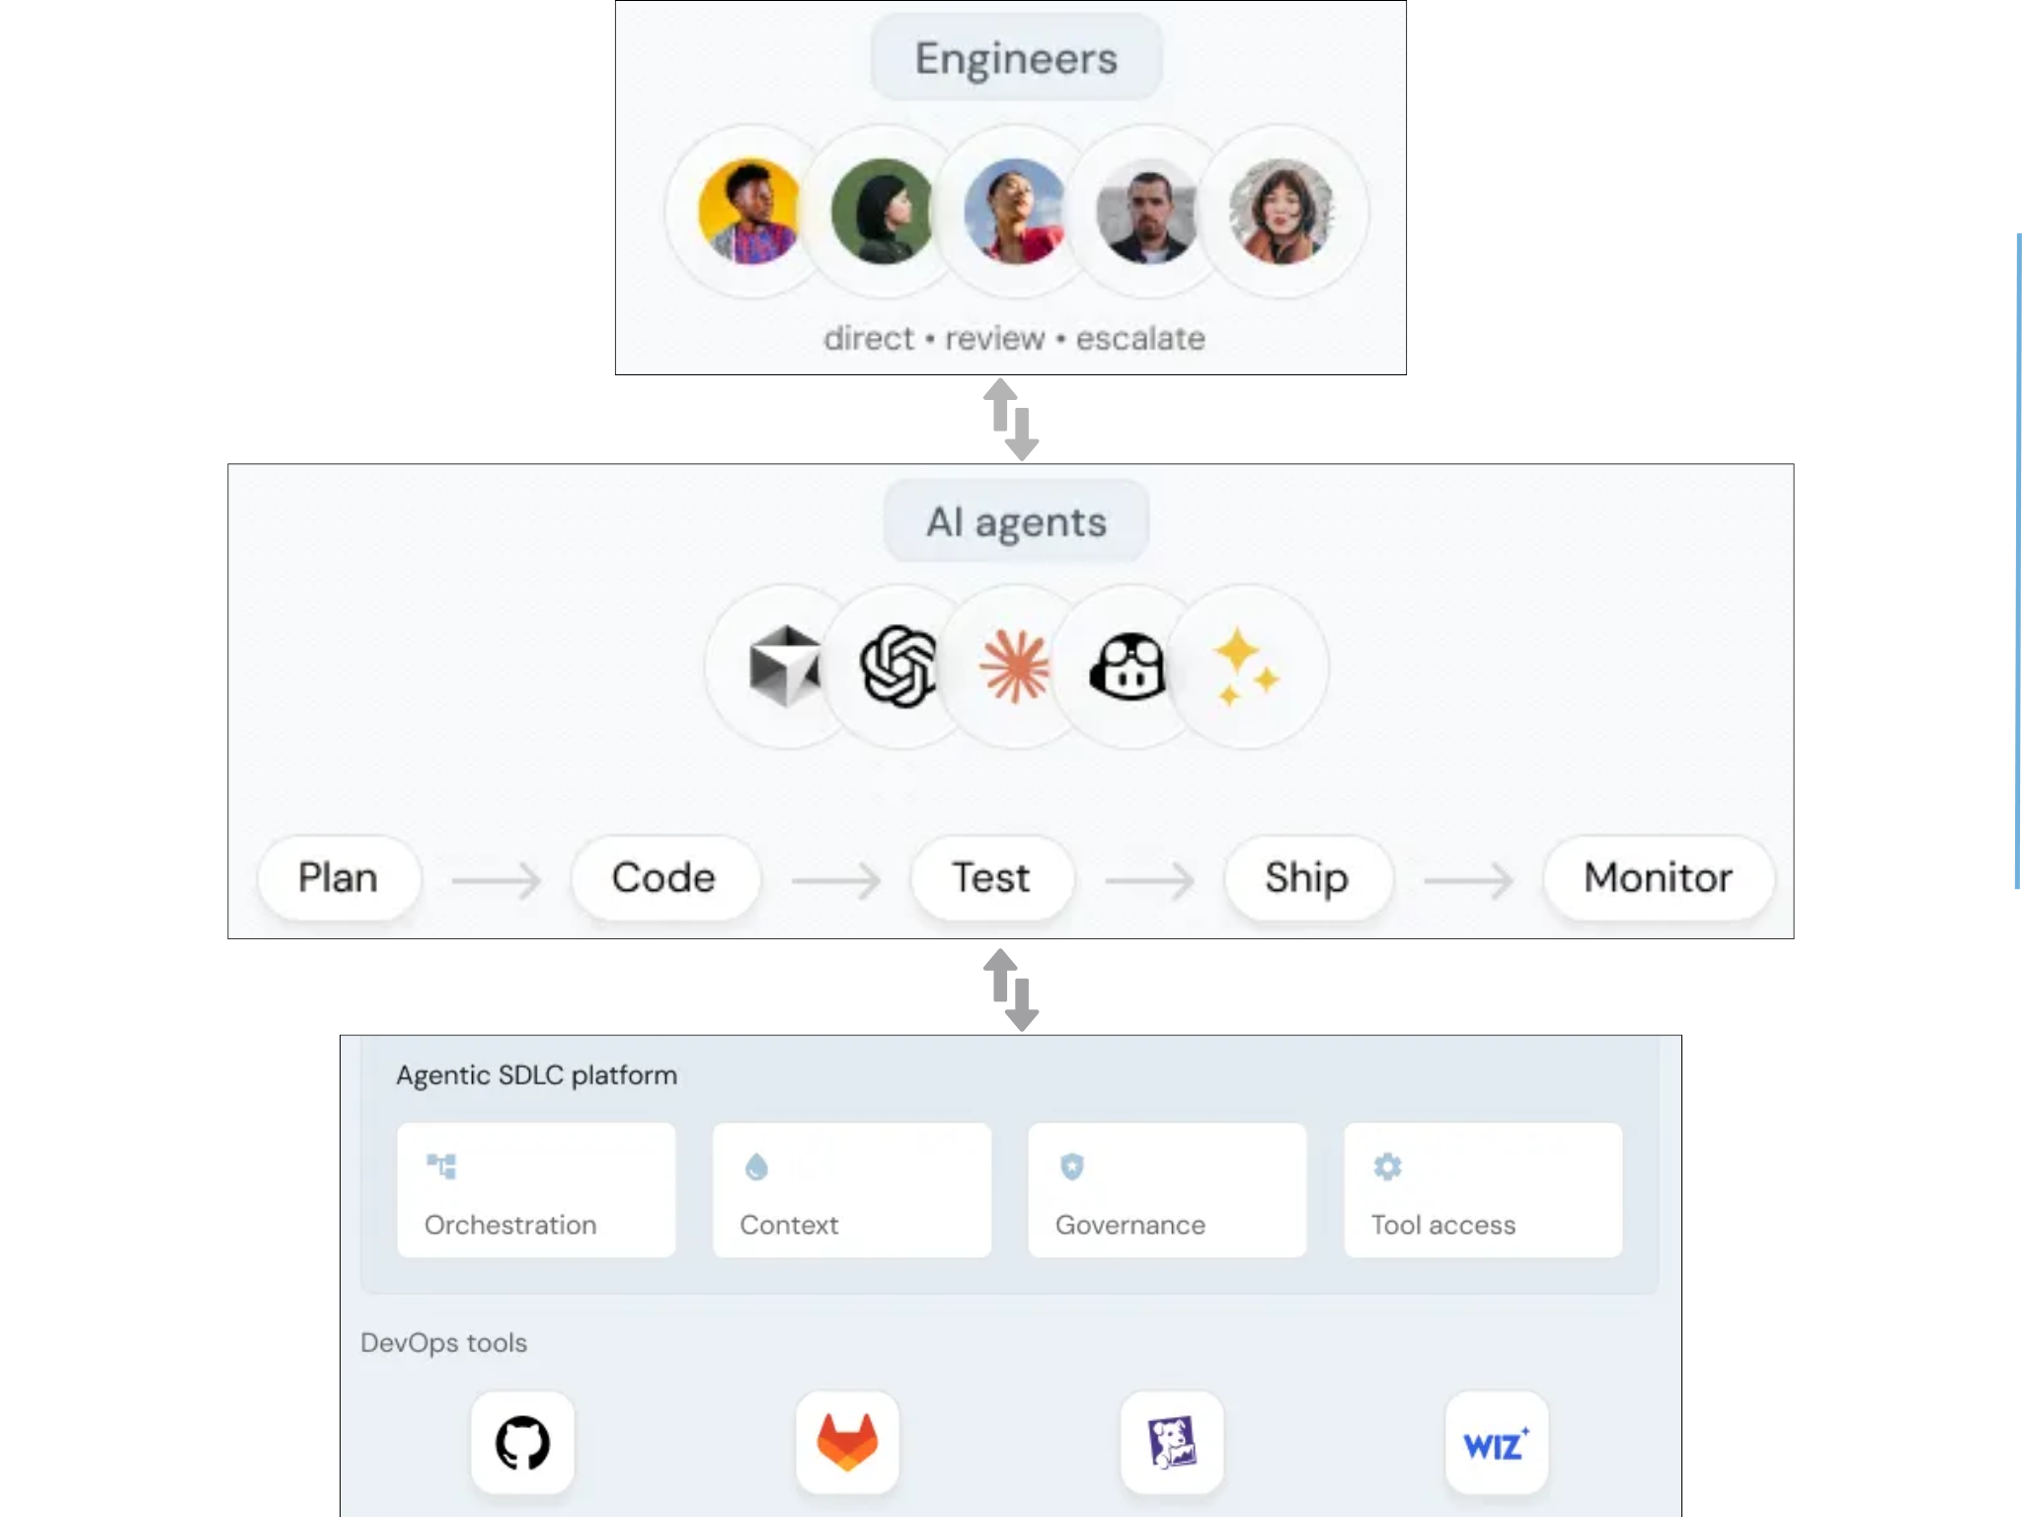Select the OpenAI knot logo agent

(898, 667)
